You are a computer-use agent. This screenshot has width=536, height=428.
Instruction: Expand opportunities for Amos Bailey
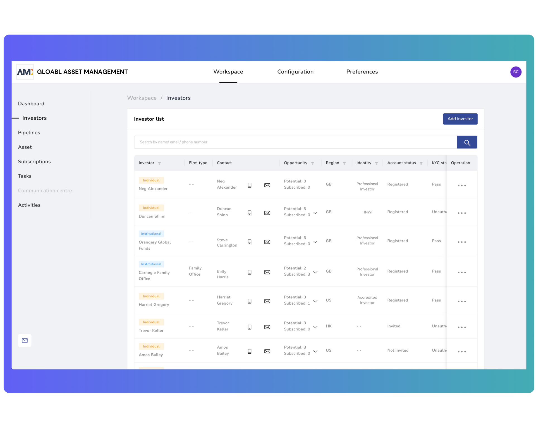315,351
